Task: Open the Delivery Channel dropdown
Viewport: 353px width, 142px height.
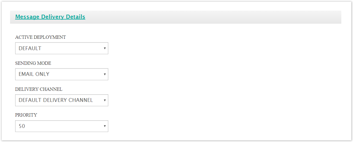Action: (62, 100)
